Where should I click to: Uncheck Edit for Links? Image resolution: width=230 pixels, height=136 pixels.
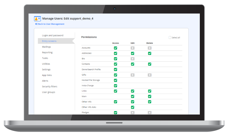[x=133, y=91]
